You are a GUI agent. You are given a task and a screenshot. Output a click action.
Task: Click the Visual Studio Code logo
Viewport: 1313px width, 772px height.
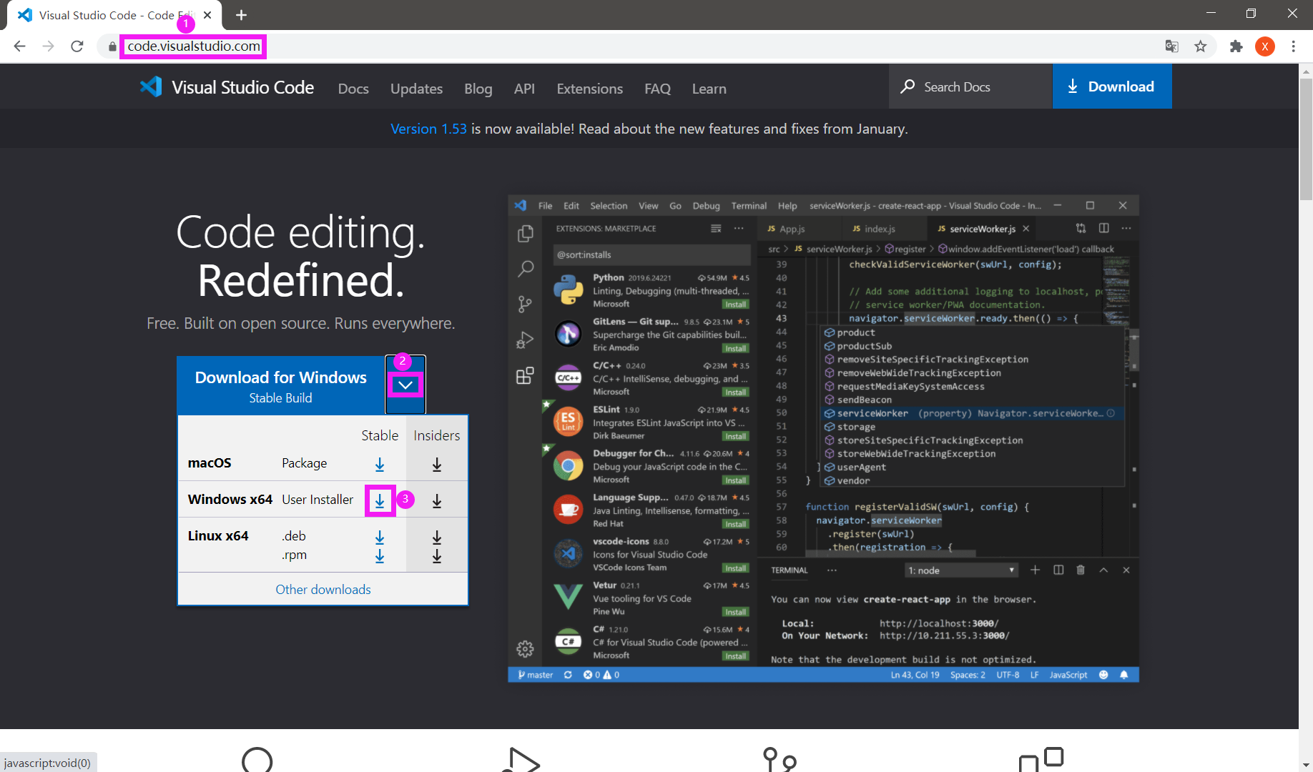pos(151,87)
